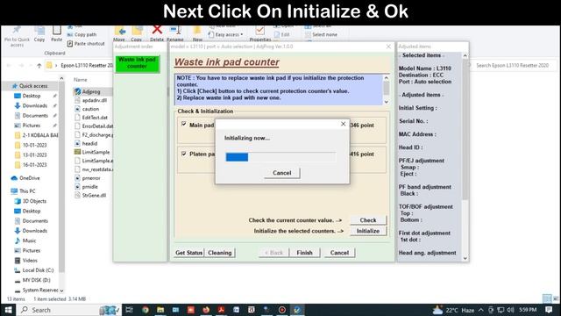Open the Windows Start menu
The image size is (561, 316).
point(8,310)
